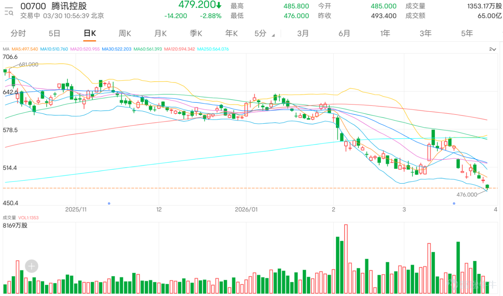The height and width of the screenshot is (296, 503).
Task: Click the MA30:522.203 indicator label
Action: (117, 49)
